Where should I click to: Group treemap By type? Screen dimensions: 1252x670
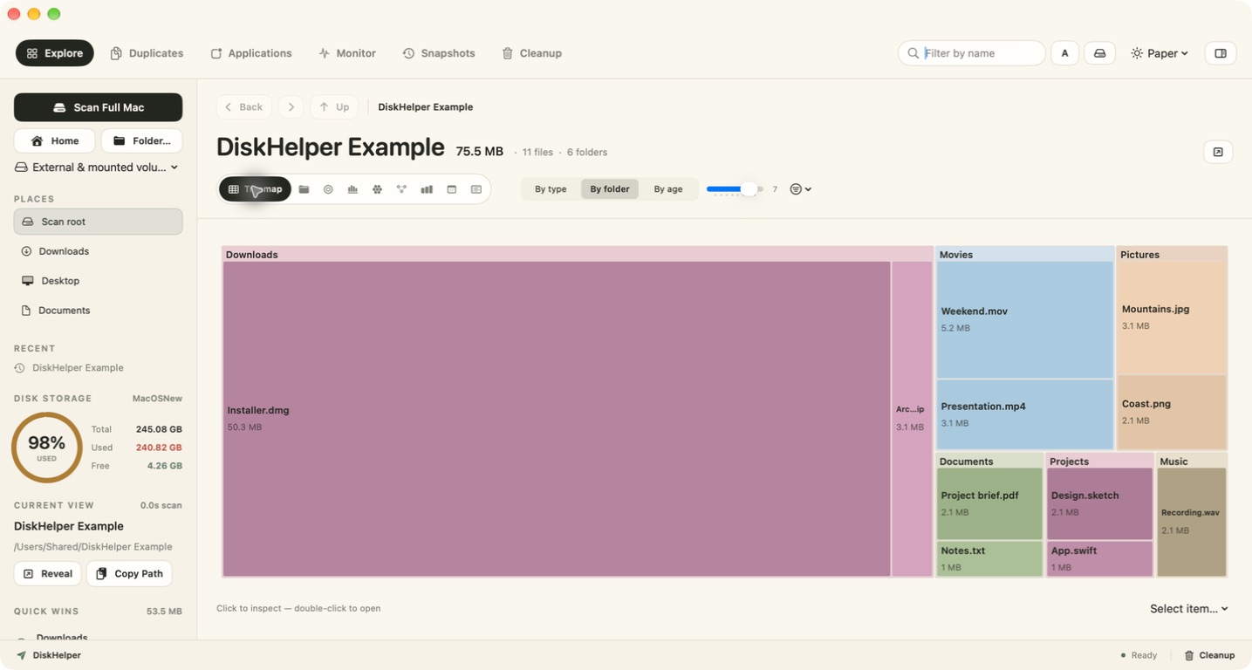tap(551, 189)
